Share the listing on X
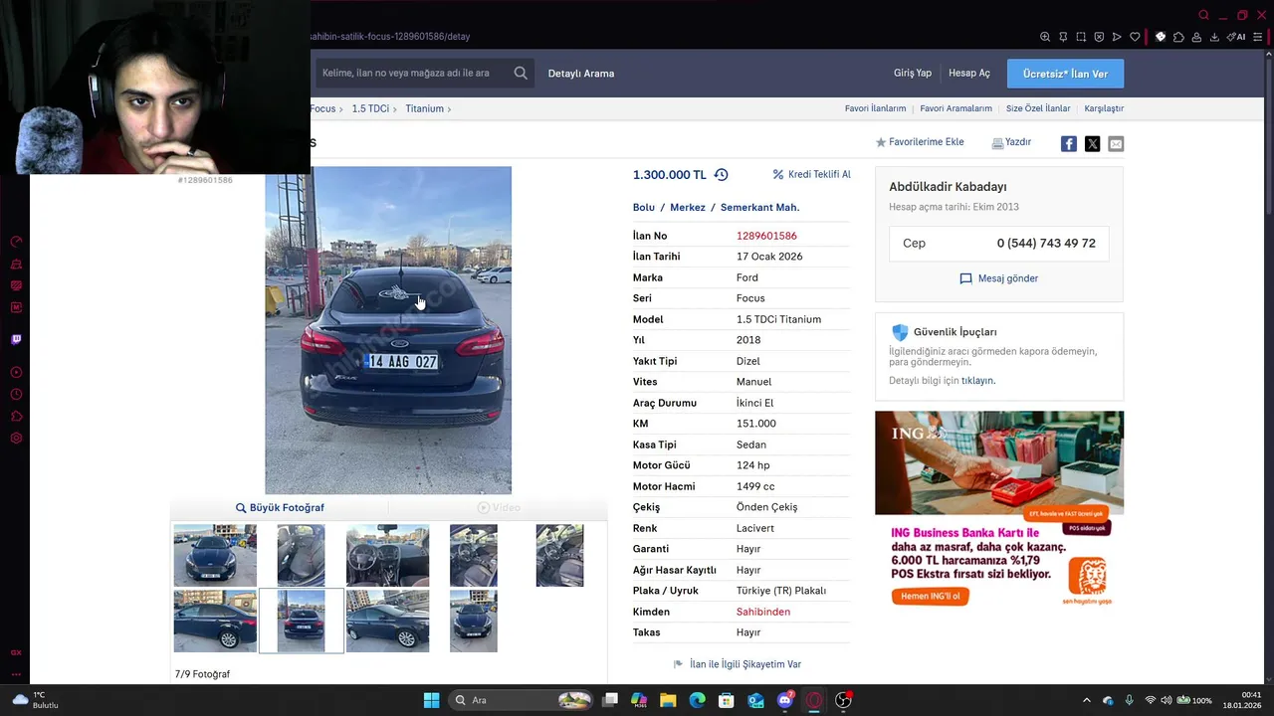This screenshot has width=1274, height=716. pyautogui.click(x=1092, y=144)
